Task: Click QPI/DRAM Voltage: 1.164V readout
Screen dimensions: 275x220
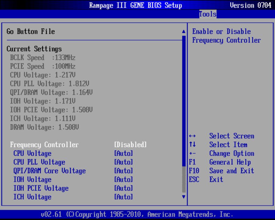Action: [51, 93]
